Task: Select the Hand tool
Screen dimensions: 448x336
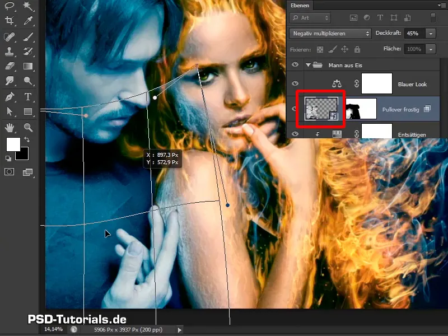Action: pos(10,128)
